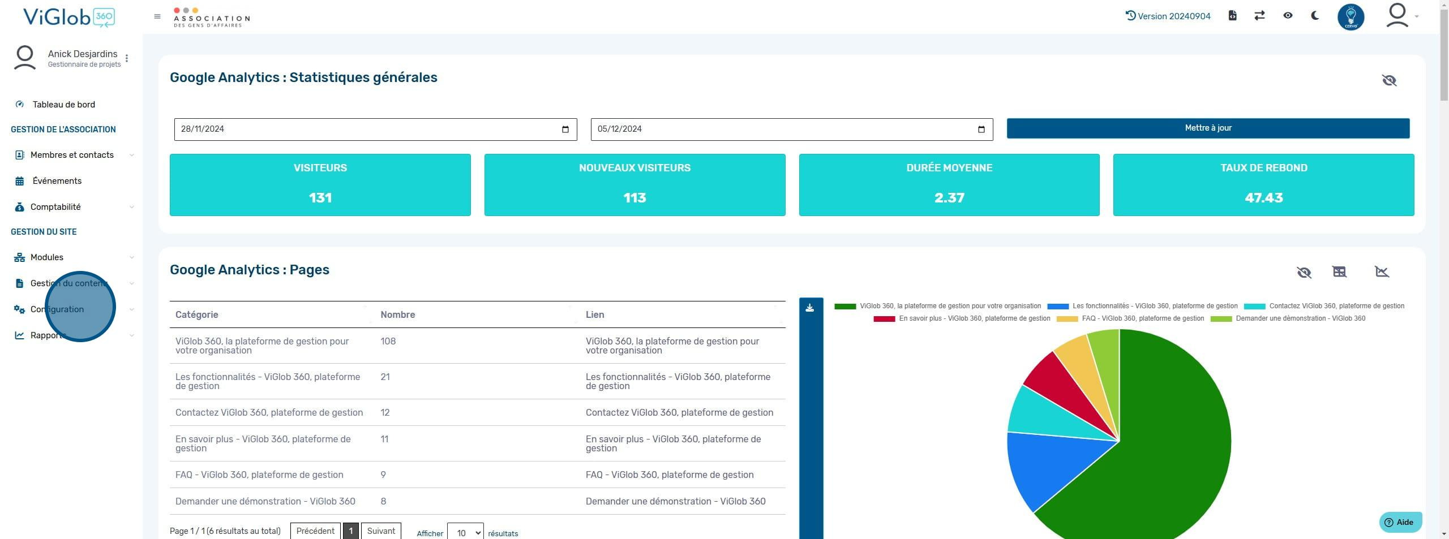Toggle blue Les fonctionnalités legend swatch
The image size is (1449, 539).
[x=1058, y=307]
